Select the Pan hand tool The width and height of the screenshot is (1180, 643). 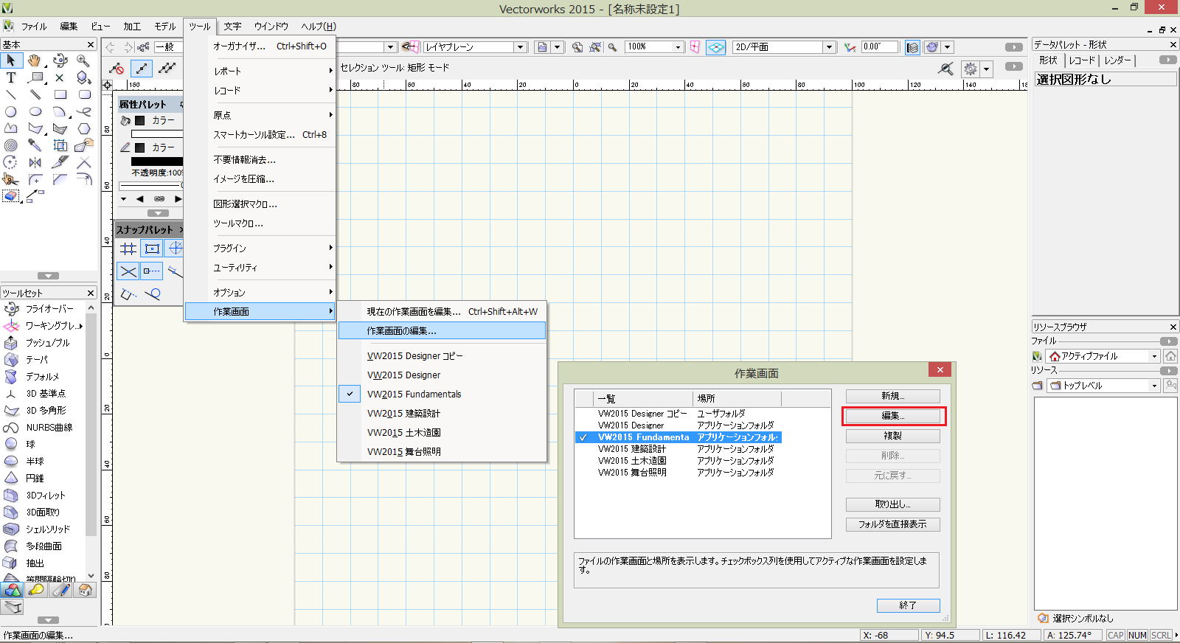35,60
